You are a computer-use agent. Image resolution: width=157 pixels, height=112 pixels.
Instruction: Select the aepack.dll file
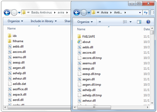[17, 95]
